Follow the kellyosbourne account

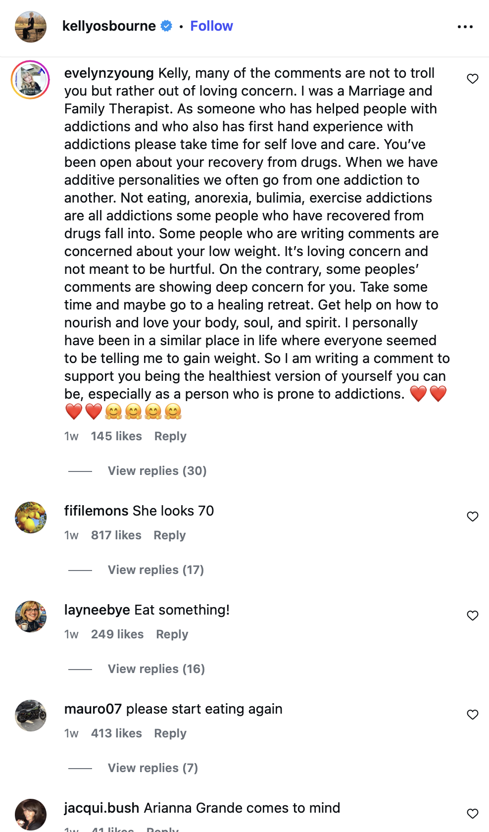tap(211, 26)
